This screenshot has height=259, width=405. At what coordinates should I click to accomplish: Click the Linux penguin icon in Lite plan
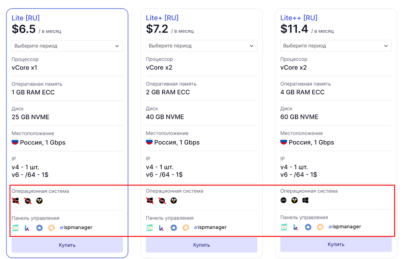39,201
